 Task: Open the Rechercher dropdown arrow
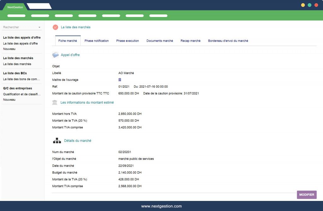(x=39, y=27)
